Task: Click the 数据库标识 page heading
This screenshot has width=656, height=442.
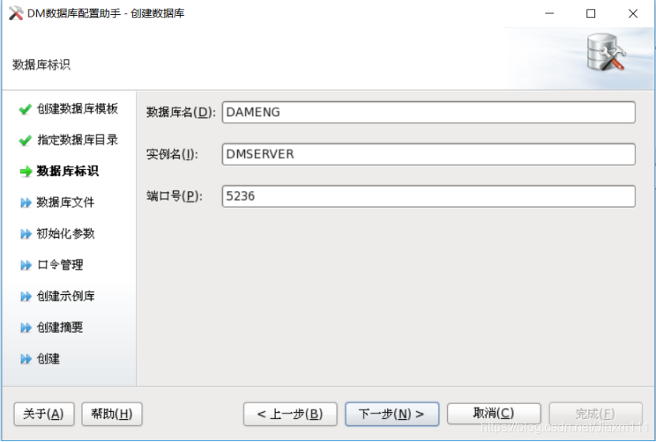Action: [x=41, y=65]
